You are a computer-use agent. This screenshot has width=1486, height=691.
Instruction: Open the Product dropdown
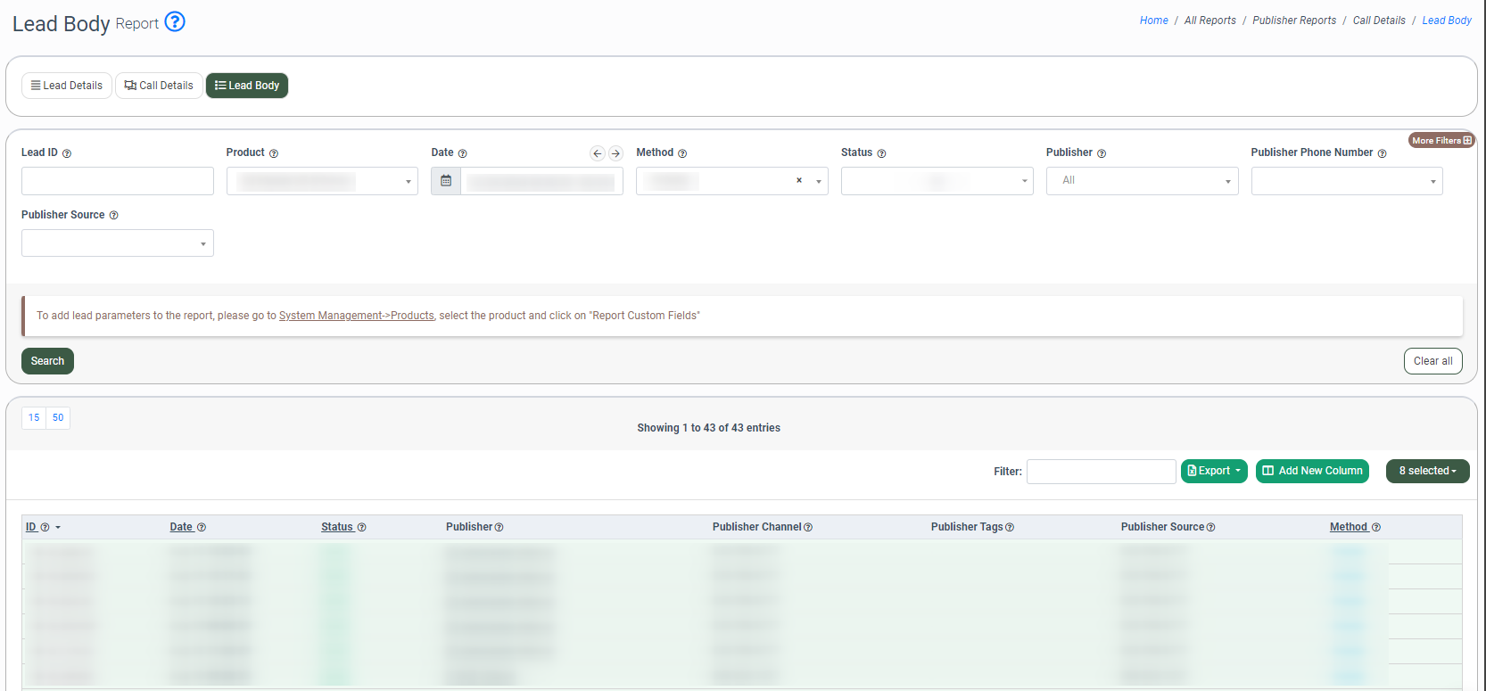[322, 181]
